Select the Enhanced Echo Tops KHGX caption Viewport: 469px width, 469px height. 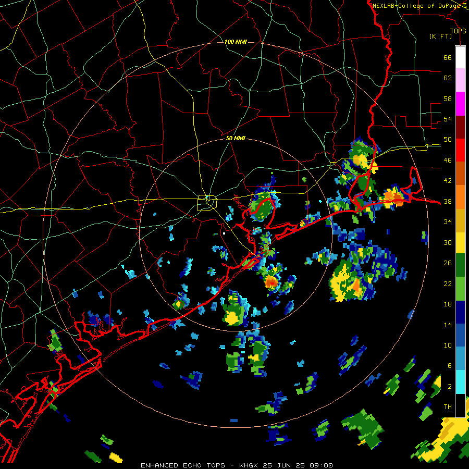[237, 465]
